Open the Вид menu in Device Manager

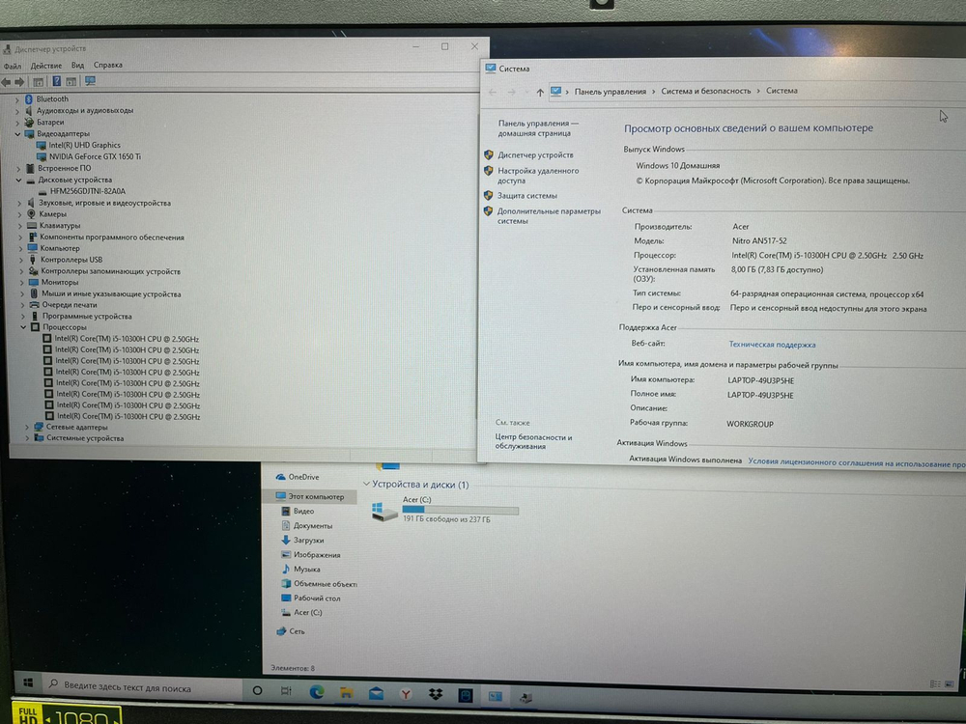tap(78, 64)
